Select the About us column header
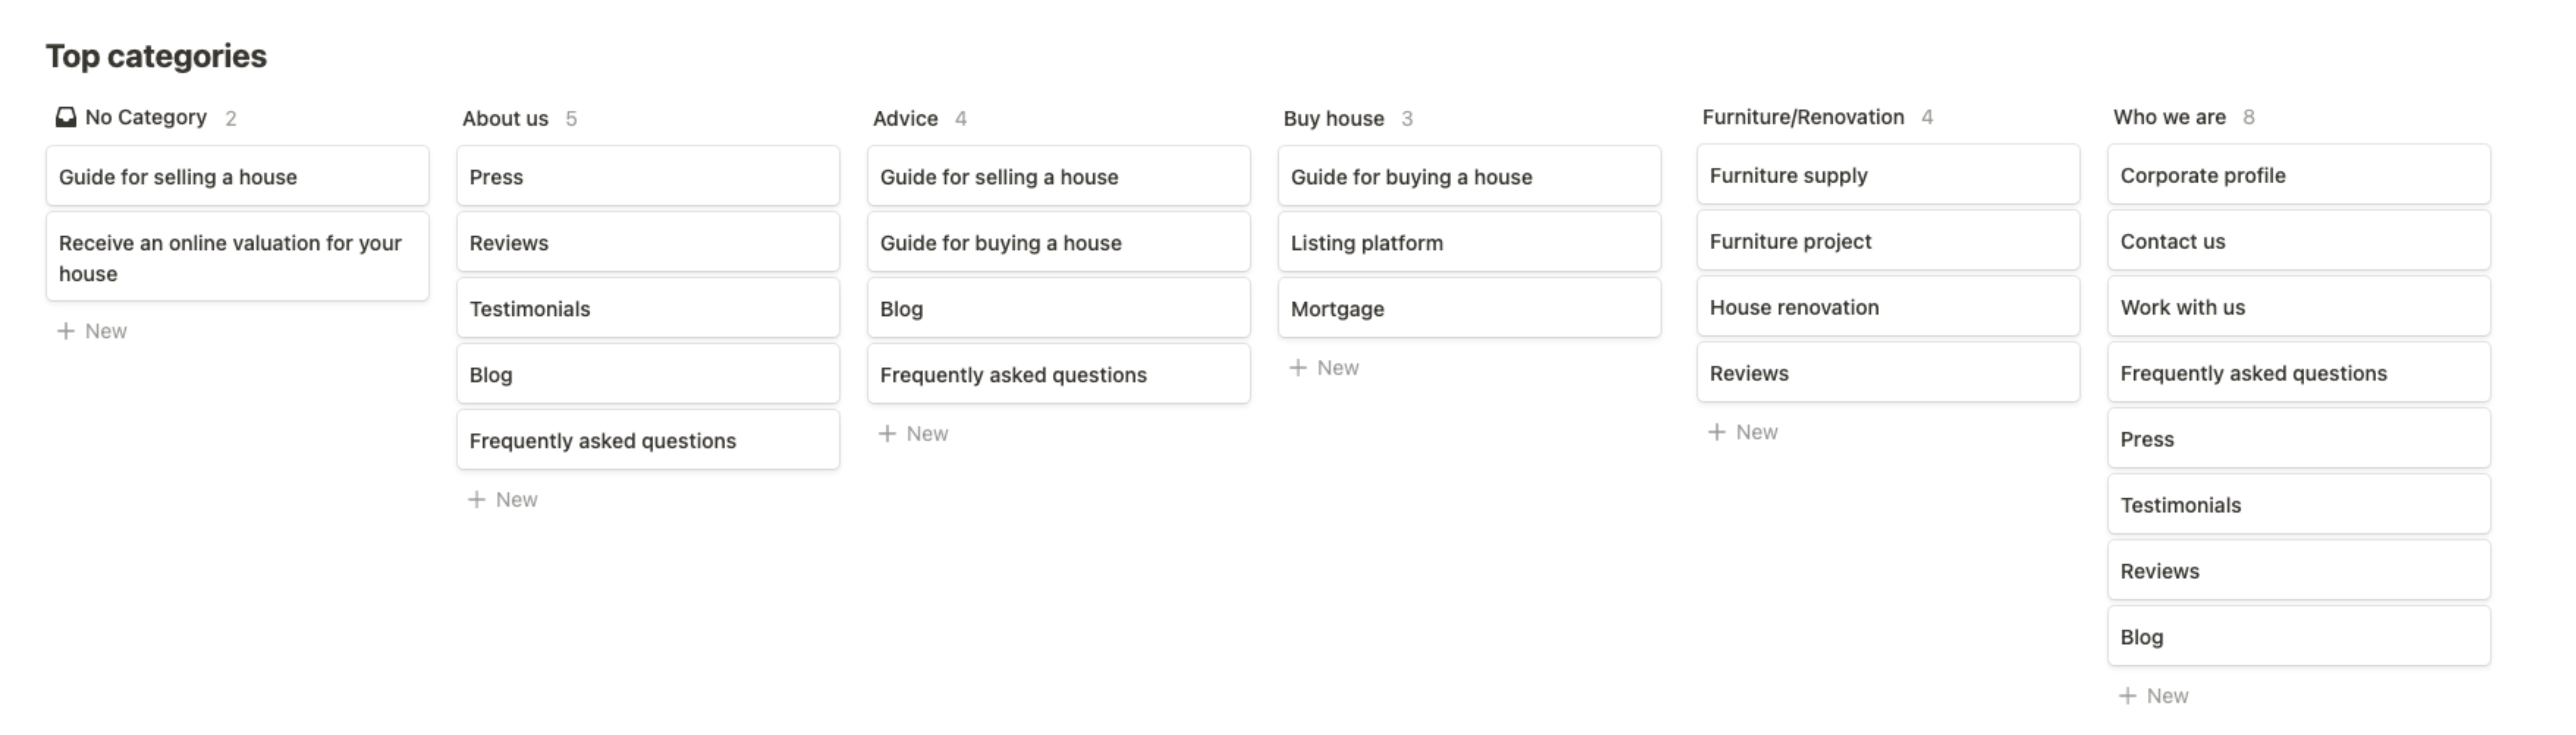The image size is (2576, 735). click(505, 119)
